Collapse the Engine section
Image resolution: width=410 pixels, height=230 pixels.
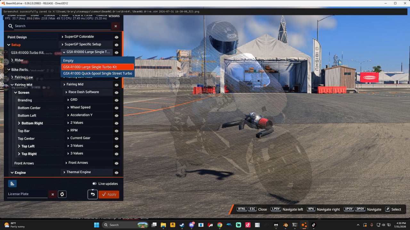click(12, 172)
